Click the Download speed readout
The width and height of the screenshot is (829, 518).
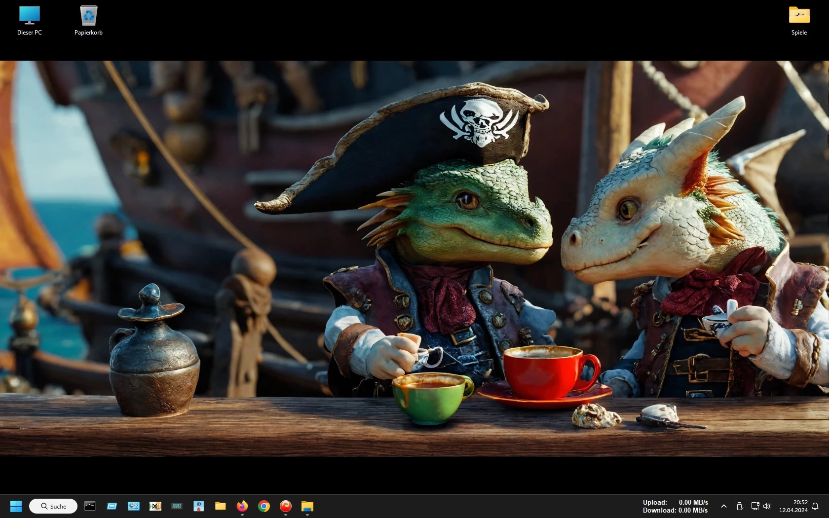click(x=675, y=510)
